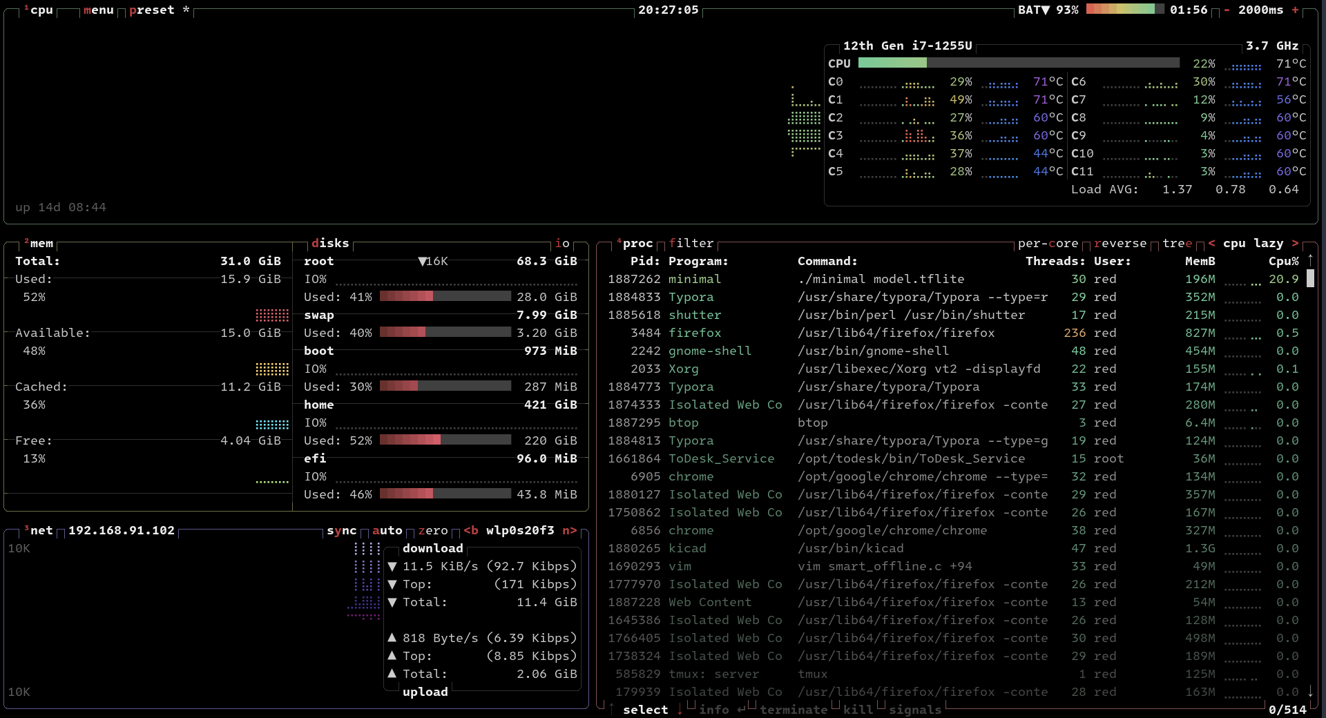Open the btop menu
Viewport: 1326px width, 718px height.
point(98,10)
